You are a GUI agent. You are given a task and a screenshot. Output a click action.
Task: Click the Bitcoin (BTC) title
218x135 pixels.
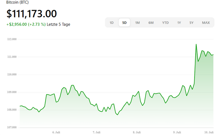pyautogui.click(x=17, y=2)
